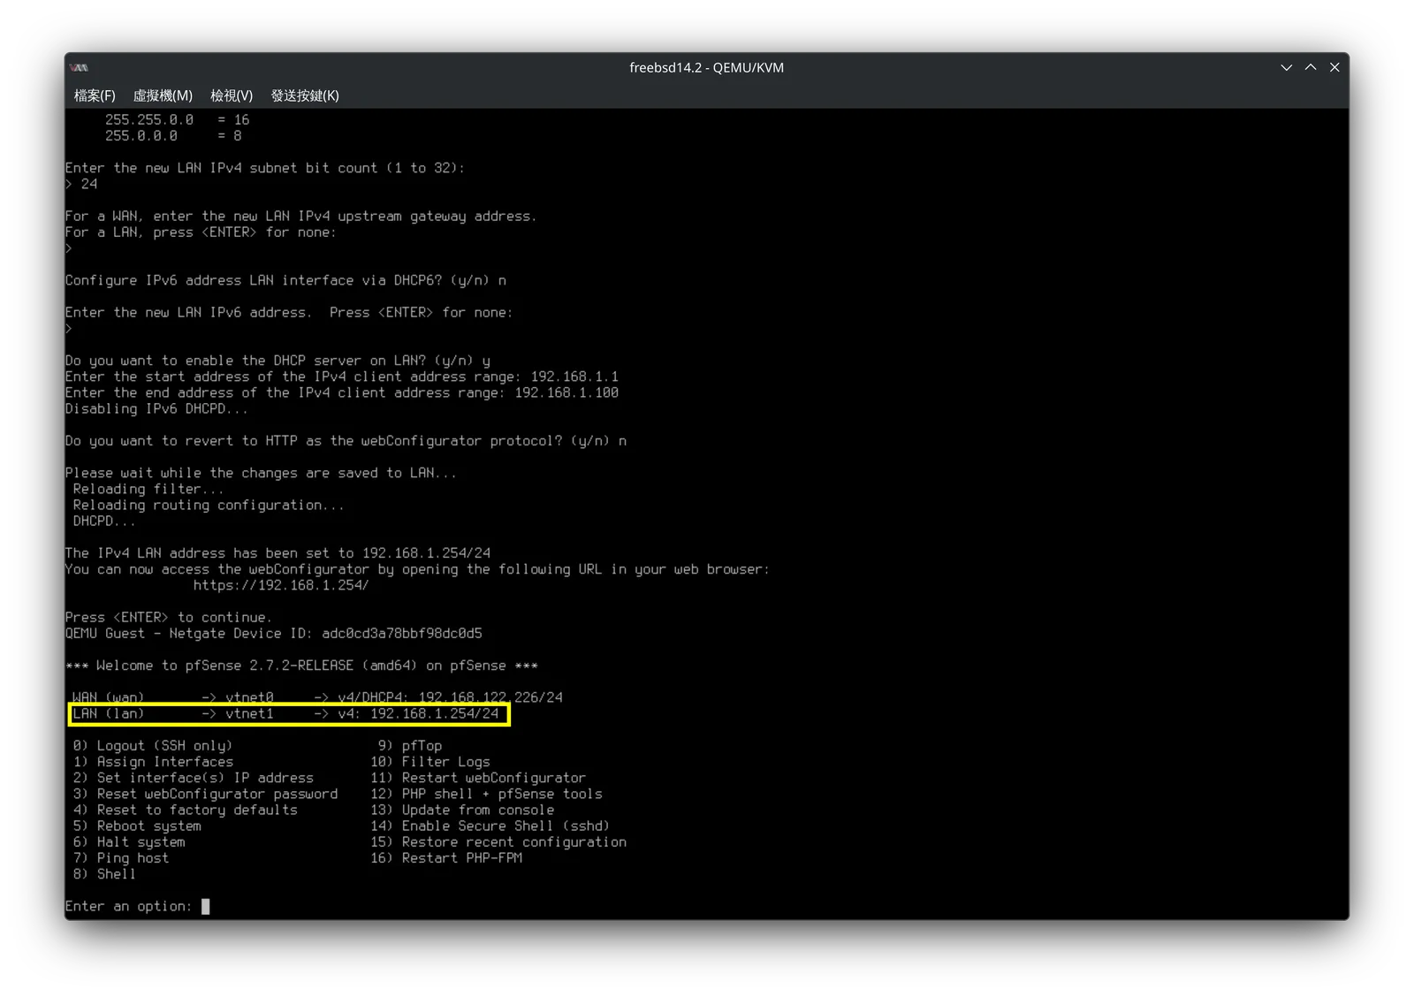
Task: Click 'Welcome to pfSense 2.7.2-RELEASE' banner
Action: coord(301,665)
